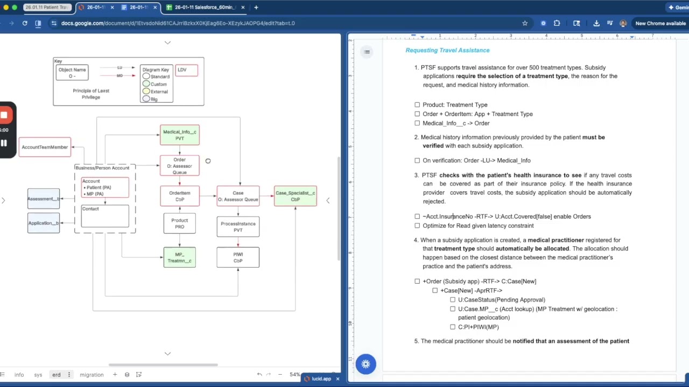Redo the last action in Lucid
The height and width of the screenshot is (387, 689).
point(269,375)
